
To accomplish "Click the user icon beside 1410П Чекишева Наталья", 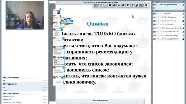I will (x=183, y=39).
